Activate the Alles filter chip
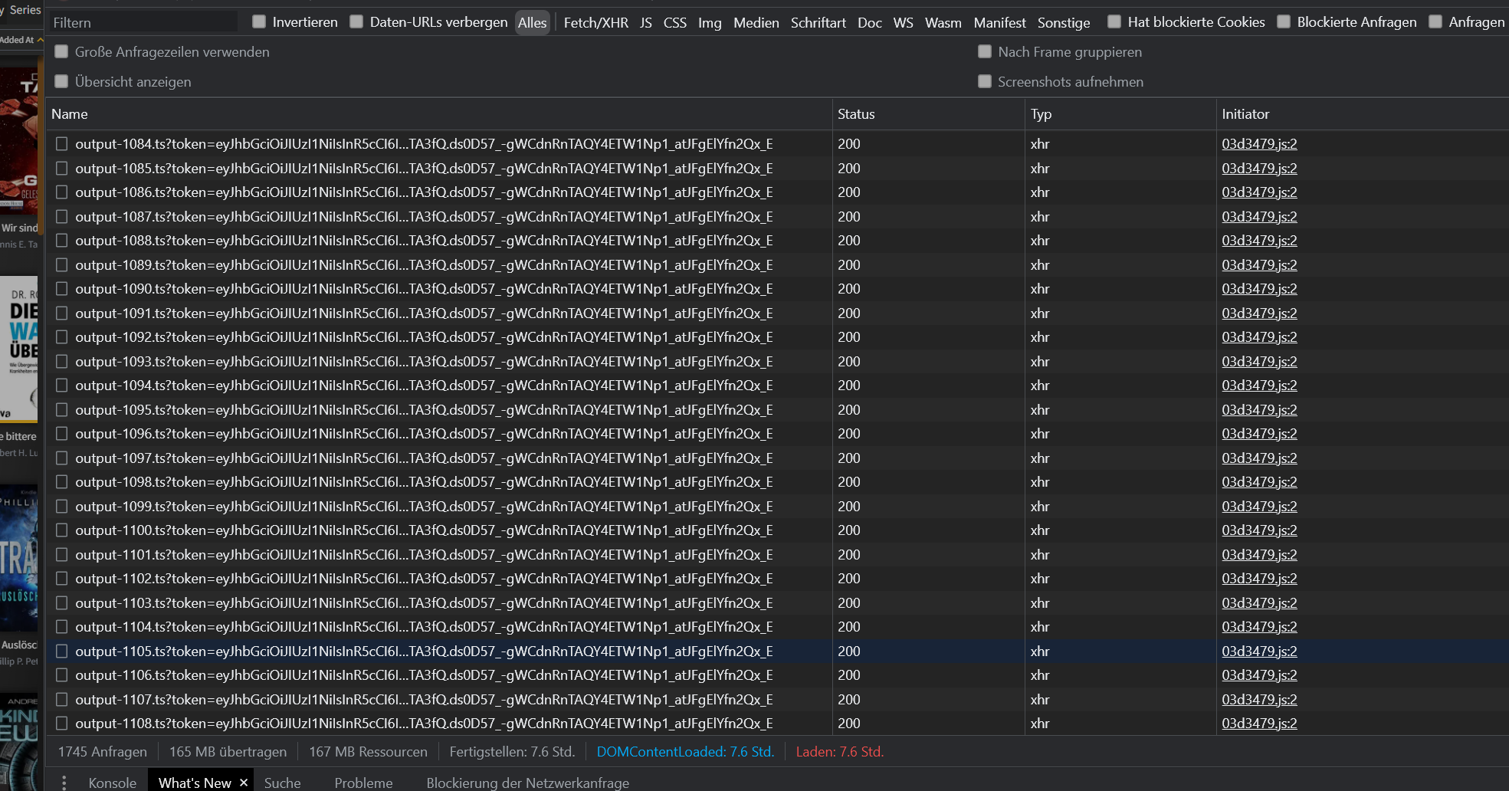 [x=532, y=22]
